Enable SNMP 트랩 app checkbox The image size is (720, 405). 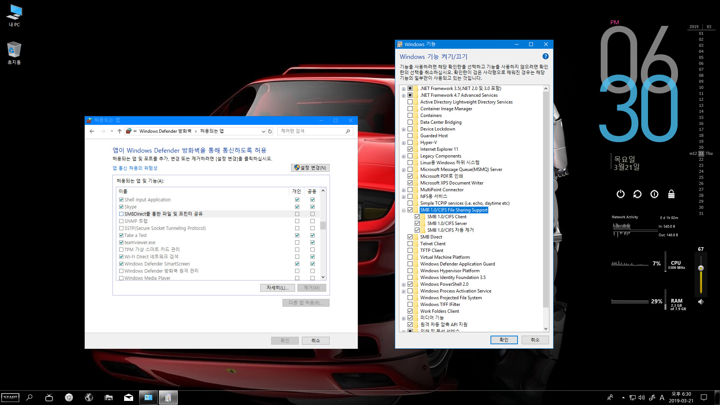[121, 221]
